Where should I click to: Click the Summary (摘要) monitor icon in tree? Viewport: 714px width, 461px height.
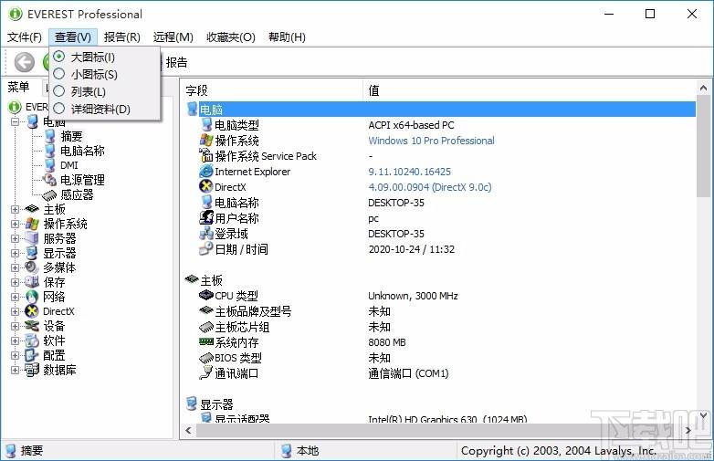[50, 136]
